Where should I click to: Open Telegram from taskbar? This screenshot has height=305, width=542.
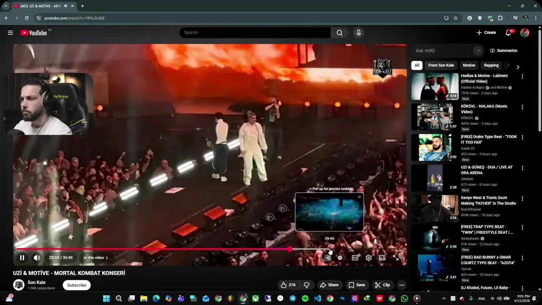[x=293, y=299]
